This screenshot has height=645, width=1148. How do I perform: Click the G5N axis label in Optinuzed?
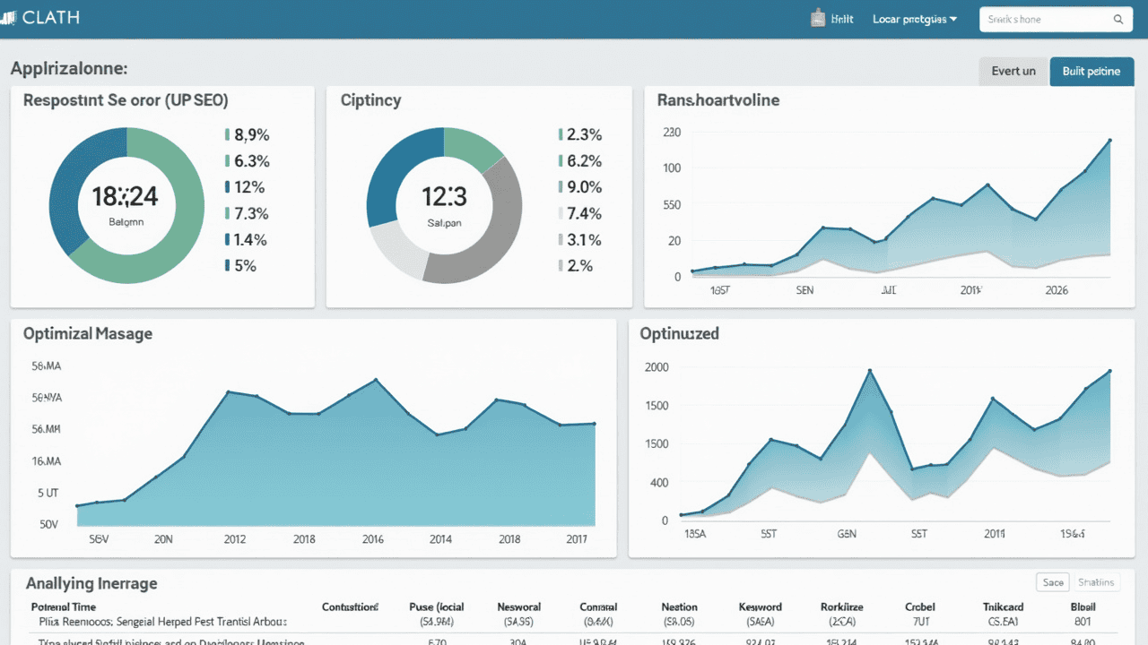(x=847, y=533)
